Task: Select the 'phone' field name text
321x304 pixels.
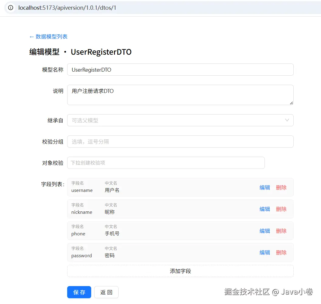Action: point(78,234)
